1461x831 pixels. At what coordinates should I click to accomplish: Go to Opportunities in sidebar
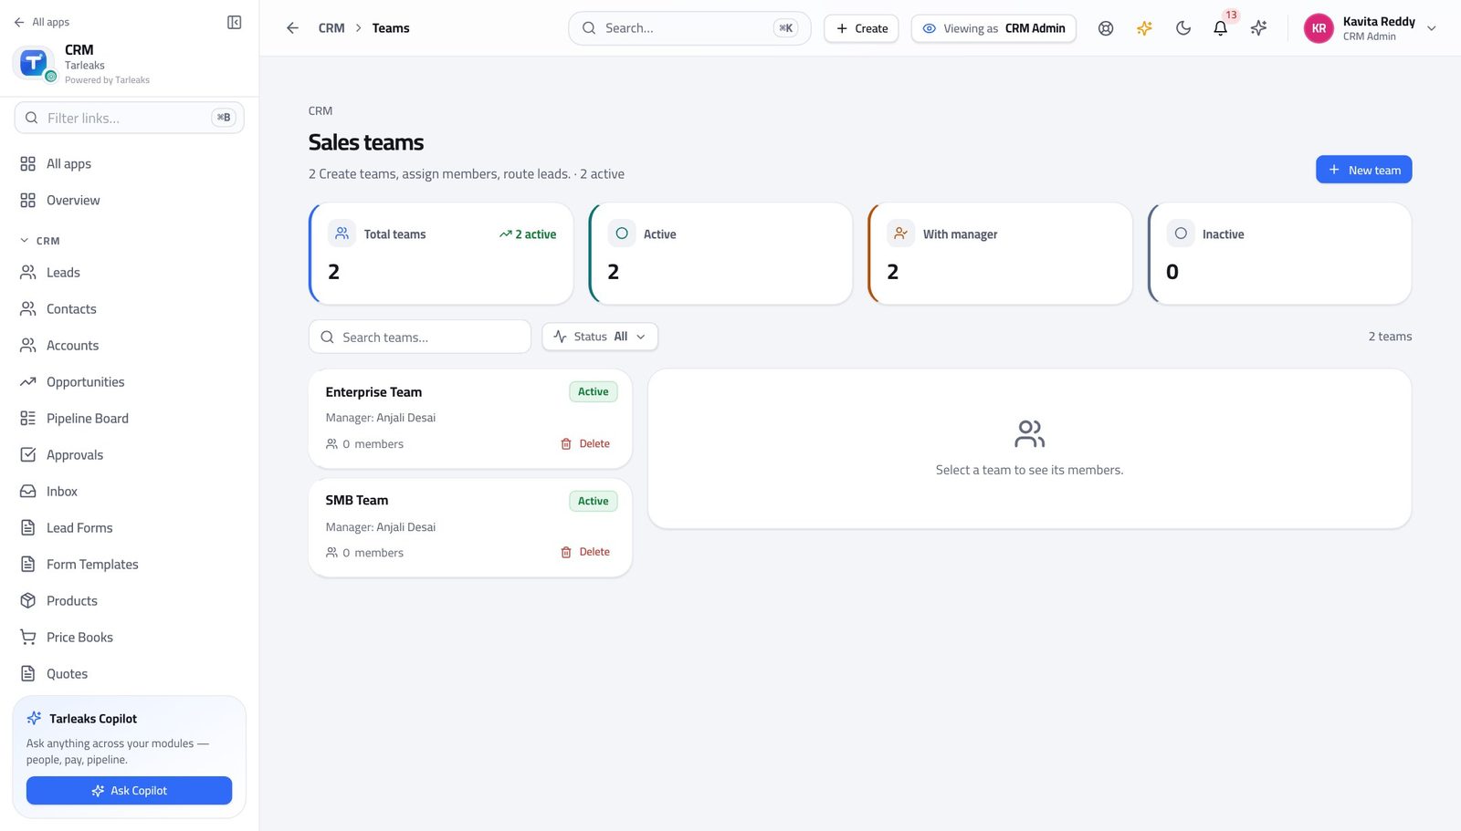click(85, 381)
